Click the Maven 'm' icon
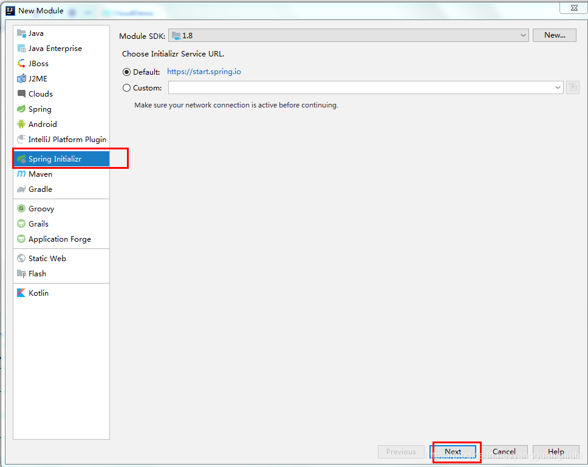Image resolution: width=588 pixels, height=467 pixels. [x=21, y=174]
